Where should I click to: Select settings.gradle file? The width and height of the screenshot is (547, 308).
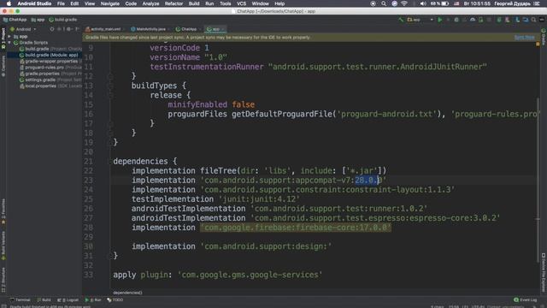(50, 80)
